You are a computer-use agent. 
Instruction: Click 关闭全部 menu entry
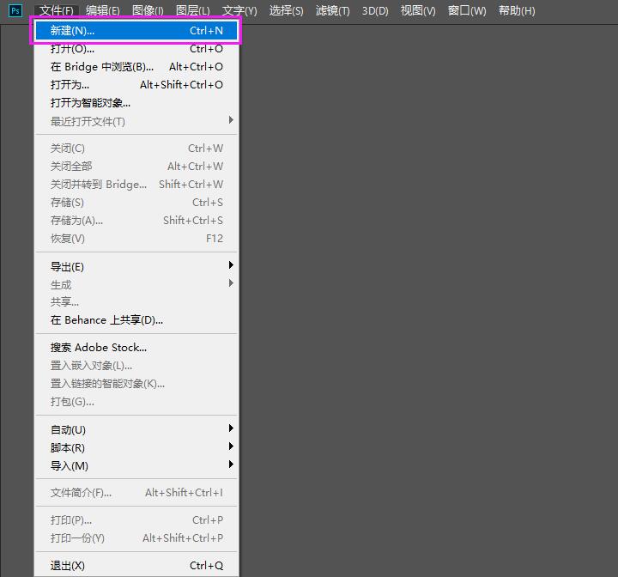tap(136, 167)
